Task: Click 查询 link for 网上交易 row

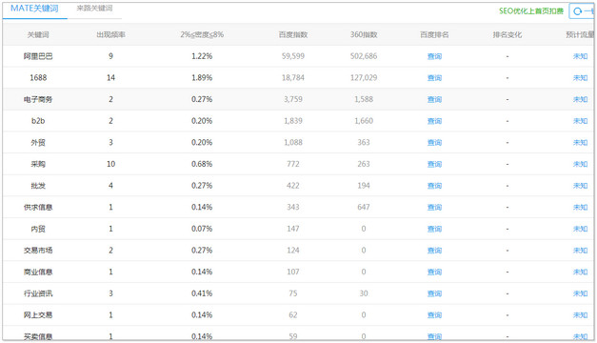Action: pos(434,315)
